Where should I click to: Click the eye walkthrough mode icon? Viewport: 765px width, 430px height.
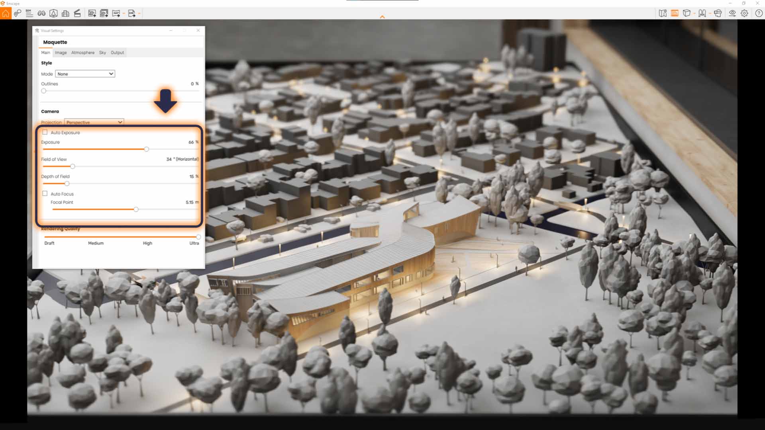pyautogui.click(x=732, y=13)
